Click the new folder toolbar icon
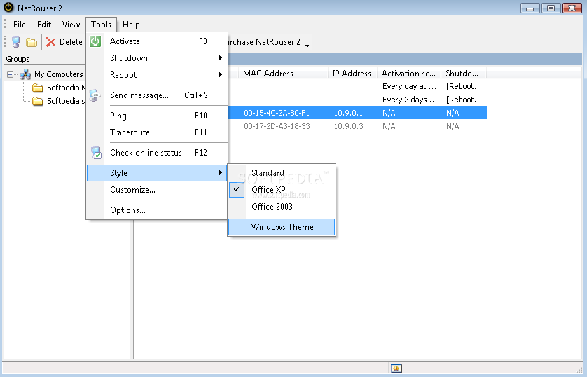 tap(32, 42)
